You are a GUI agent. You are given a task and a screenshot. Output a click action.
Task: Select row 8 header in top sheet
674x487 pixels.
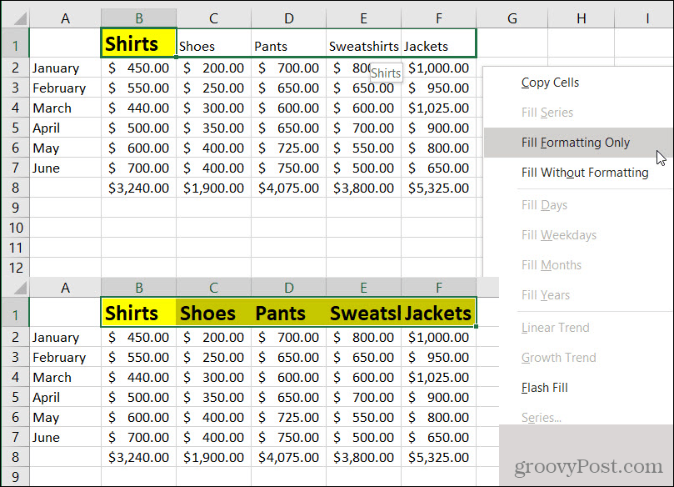(x=16, y=188)
